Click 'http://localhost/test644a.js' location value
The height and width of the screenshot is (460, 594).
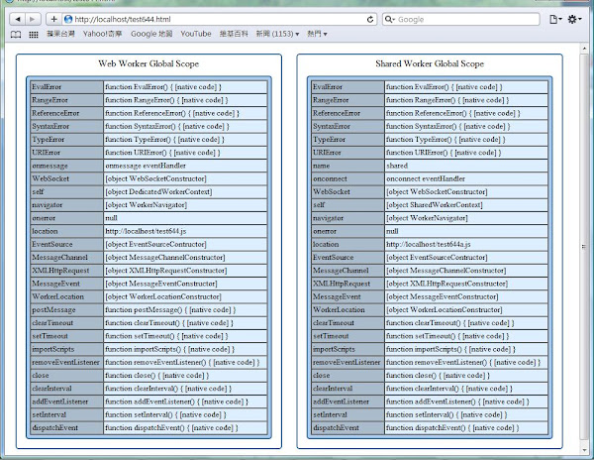point(466,244)
